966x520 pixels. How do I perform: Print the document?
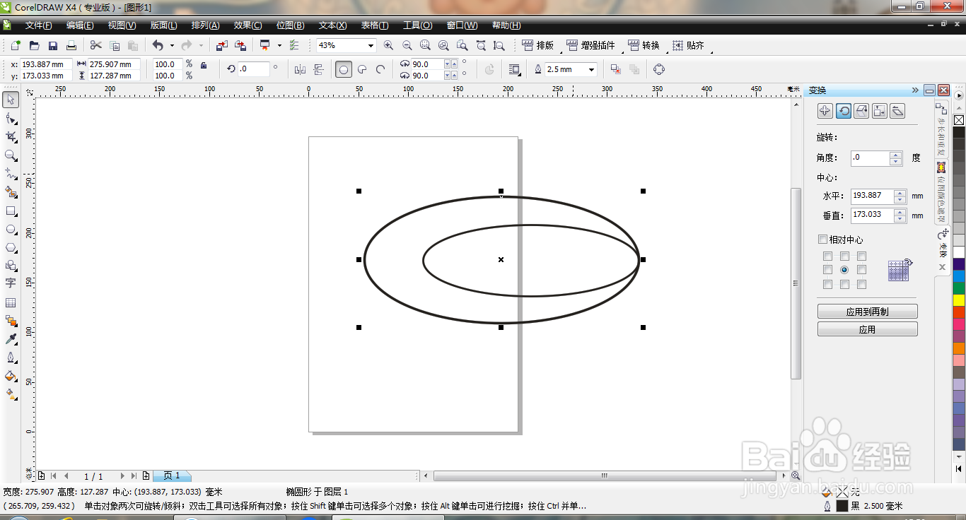[71, 46]
